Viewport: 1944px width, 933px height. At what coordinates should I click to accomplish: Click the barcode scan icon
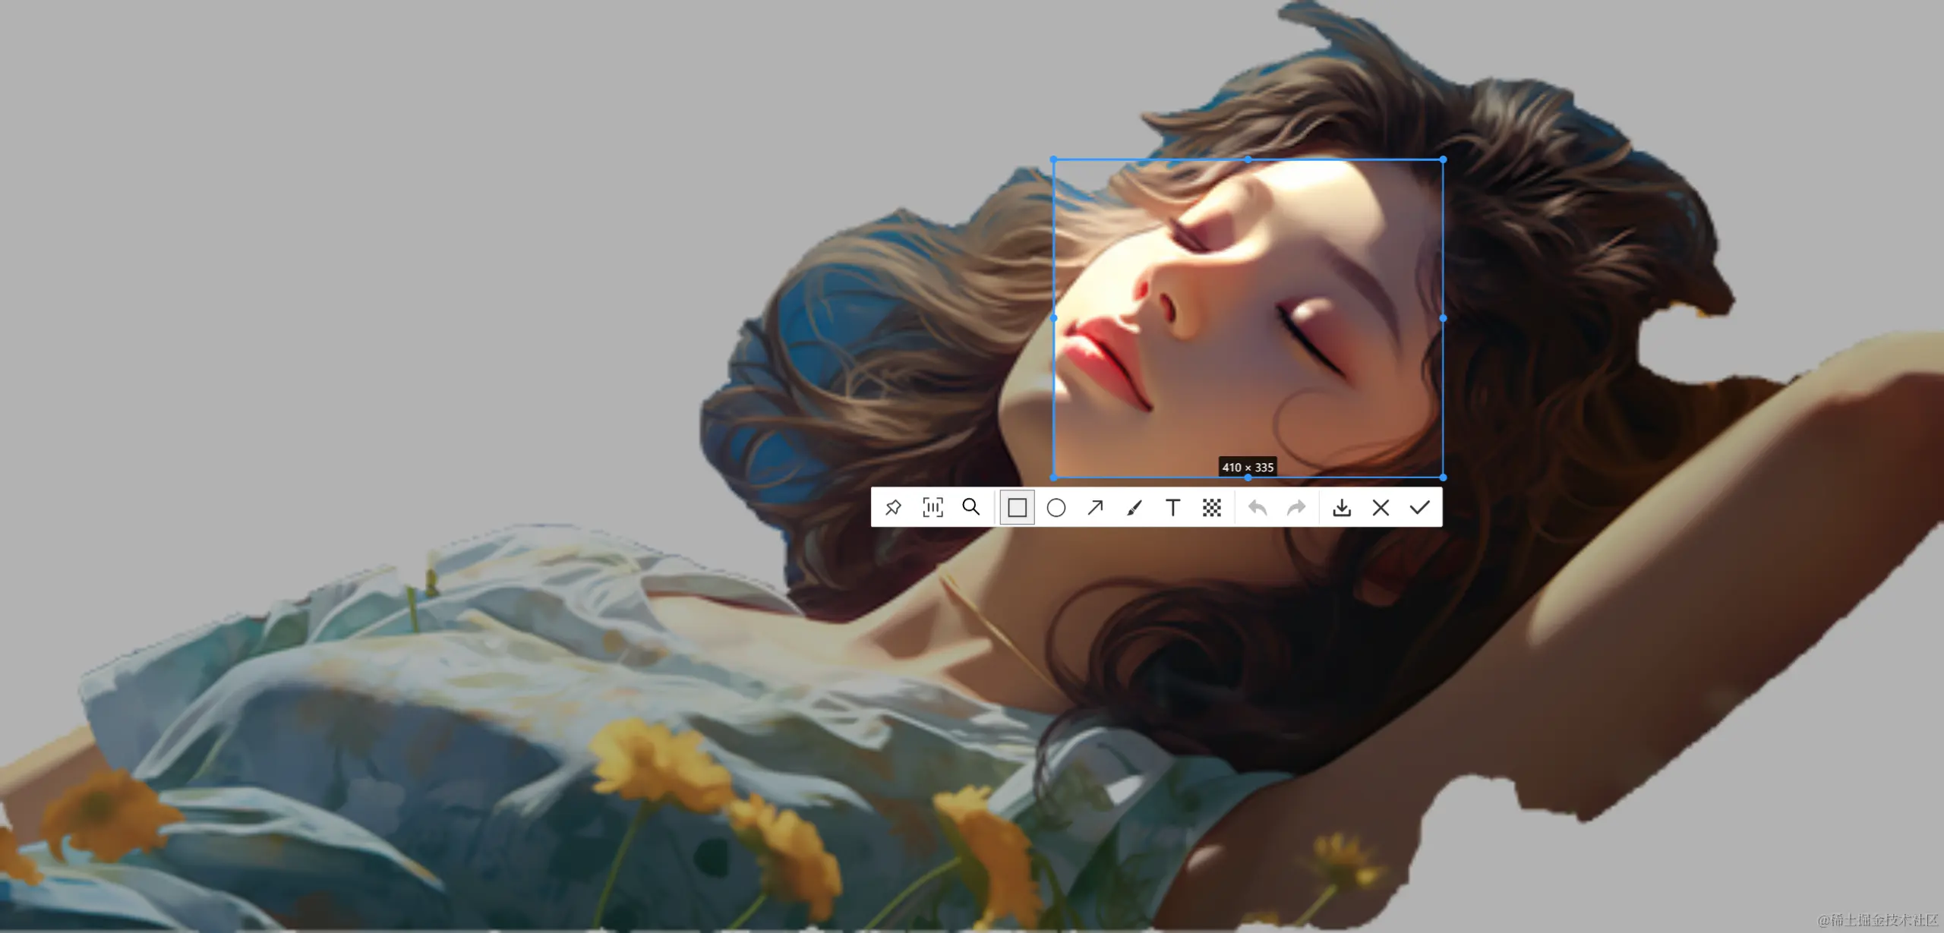[933, 507]
